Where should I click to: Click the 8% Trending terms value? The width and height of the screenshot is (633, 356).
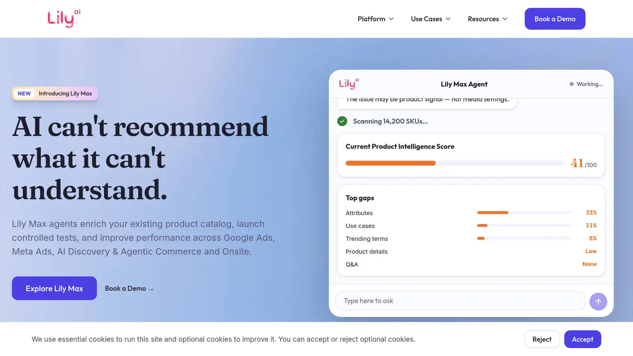tap(593, 238)
